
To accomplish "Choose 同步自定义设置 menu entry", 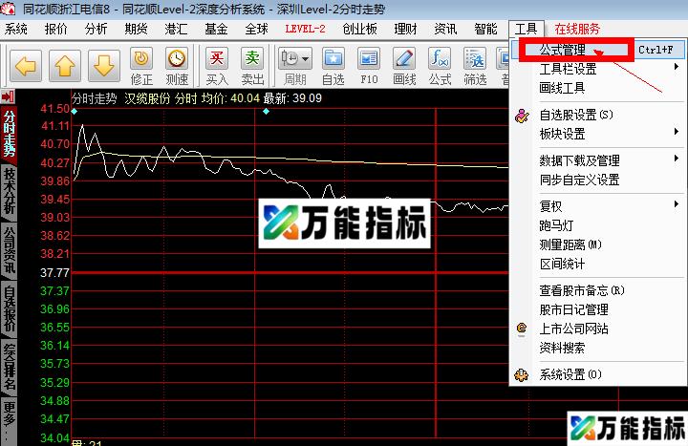I will (597, 180).
